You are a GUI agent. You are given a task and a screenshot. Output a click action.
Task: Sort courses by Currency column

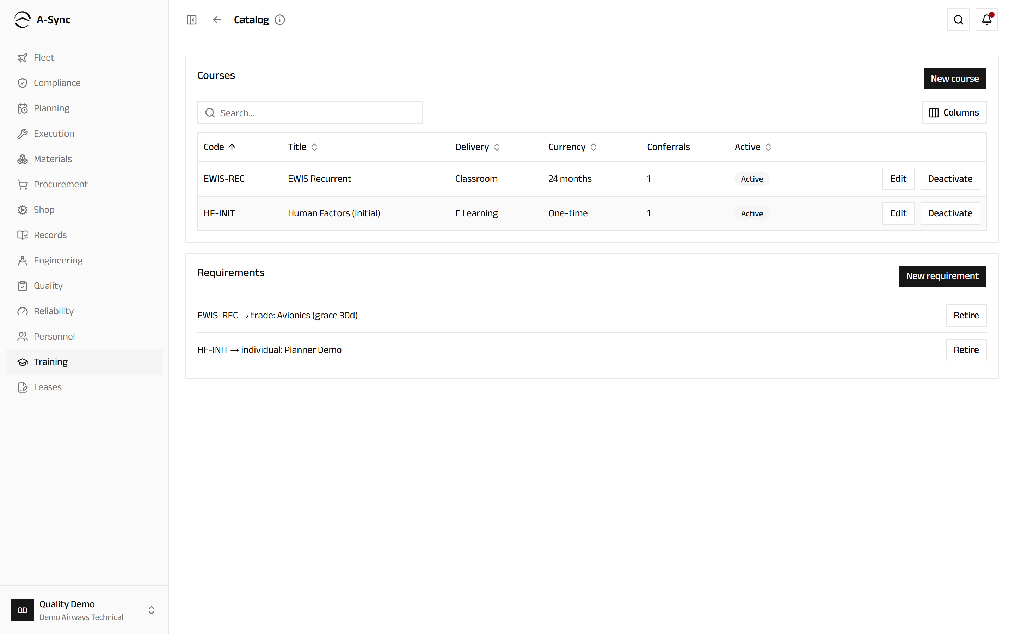pyautogui.click(x=572, y=147)
